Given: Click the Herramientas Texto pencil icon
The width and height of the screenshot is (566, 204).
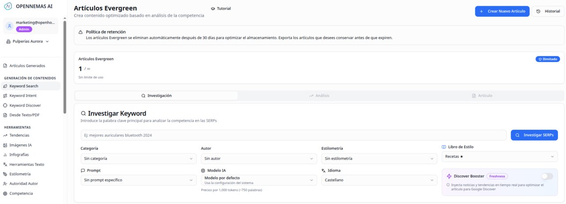Looking at the screenshot, I should coord(5,164).
